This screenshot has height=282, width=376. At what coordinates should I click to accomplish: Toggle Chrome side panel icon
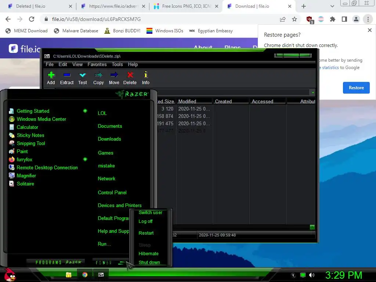(x=344, y=19)
